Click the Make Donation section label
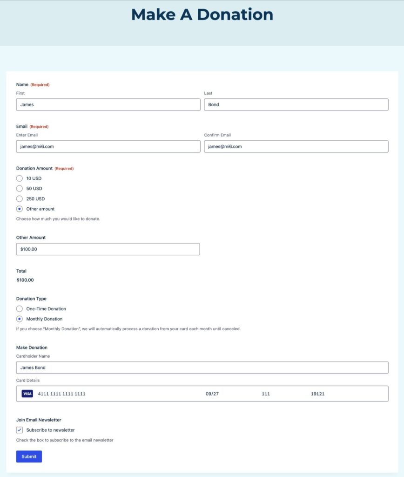404x477 pixels. [32, 348]
